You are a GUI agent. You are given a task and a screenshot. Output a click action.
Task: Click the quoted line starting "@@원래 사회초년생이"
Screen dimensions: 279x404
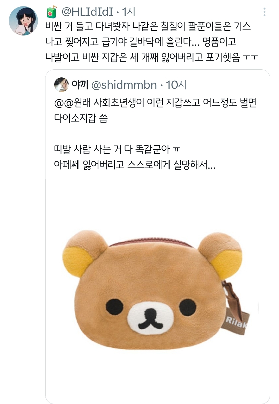click(x=155, y=103)
